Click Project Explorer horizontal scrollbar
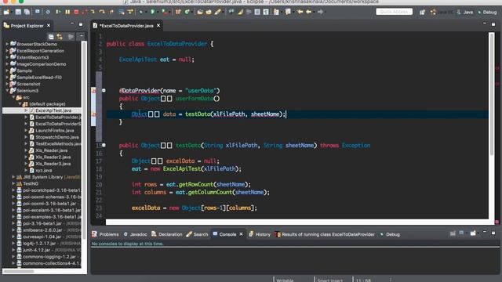The width and height of the screenshot is (502, 282). (x=19, y=272)
